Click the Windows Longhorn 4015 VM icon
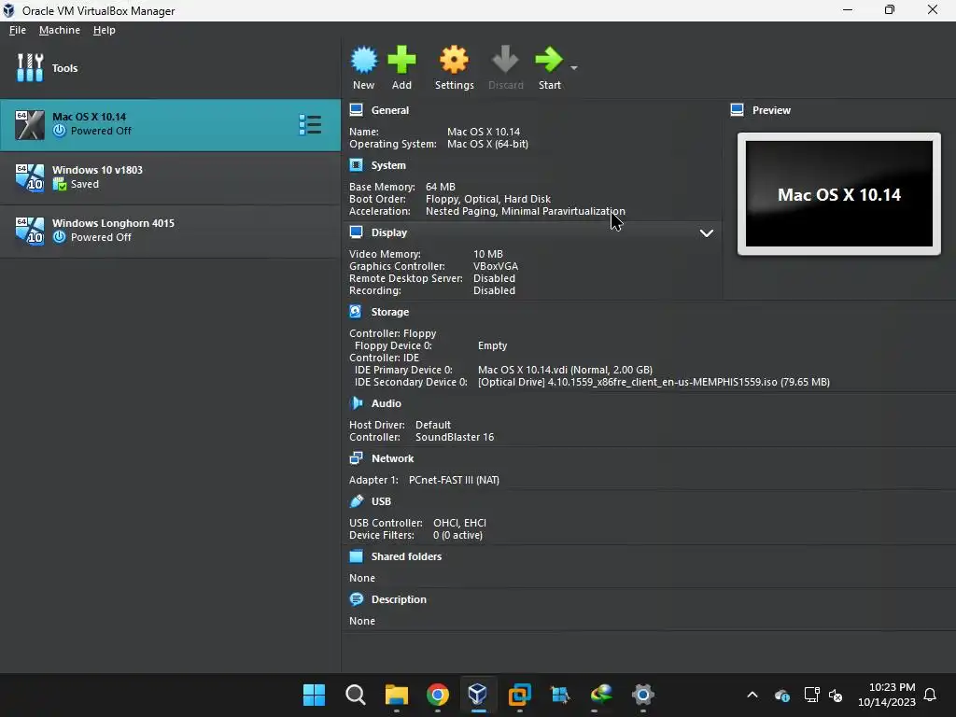This screenshot has height=717, width=956. click(x=29, y=231)
